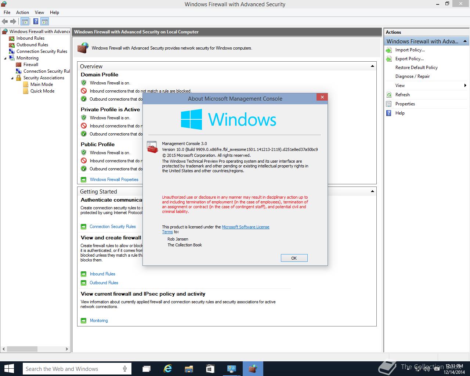Open the View menu
470x376 pixels.
pos(39,12)
